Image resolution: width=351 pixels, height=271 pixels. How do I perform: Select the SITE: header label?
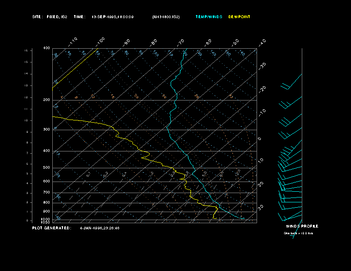[x=37, y=17]
